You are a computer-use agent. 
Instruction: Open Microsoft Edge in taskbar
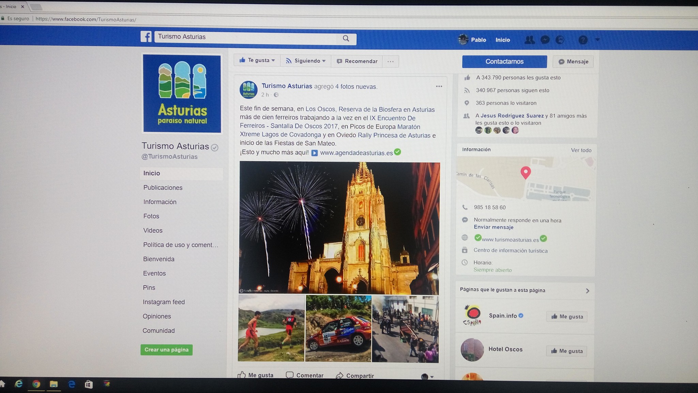point(72,384)
